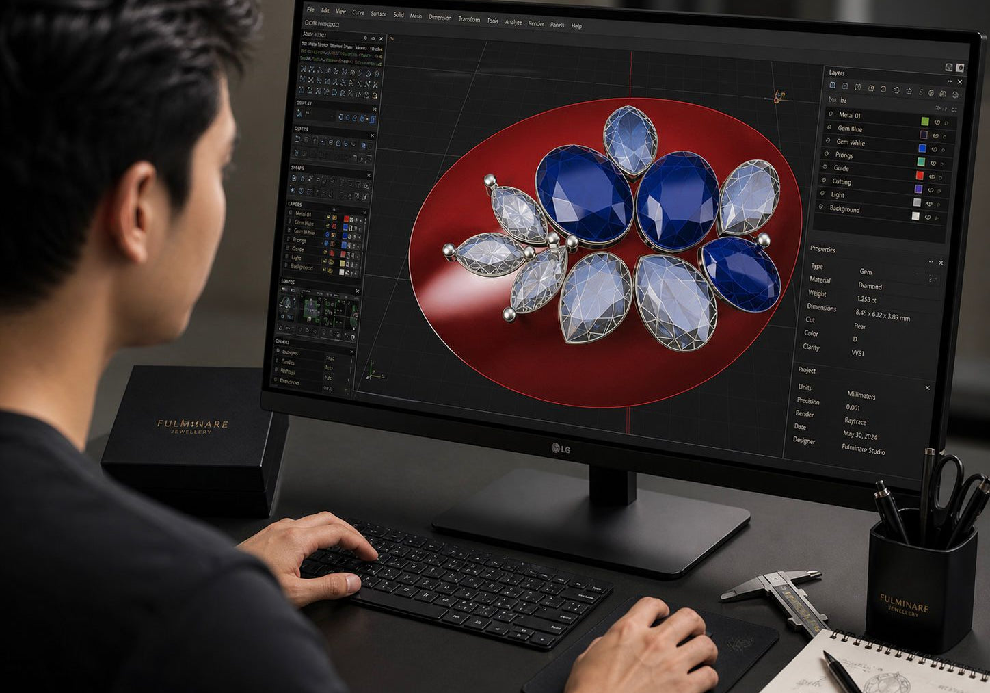Click the layer icon beside Gem Blue
Screen dimensions: 990x693
coord(830,127)
